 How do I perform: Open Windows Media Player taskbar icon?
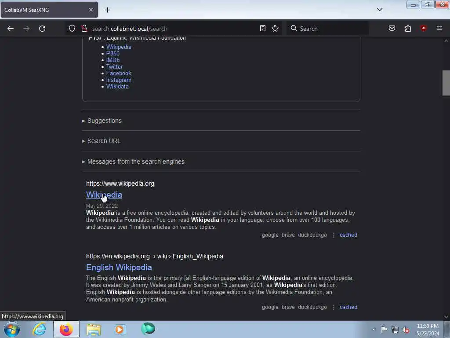tap(120, 329)
